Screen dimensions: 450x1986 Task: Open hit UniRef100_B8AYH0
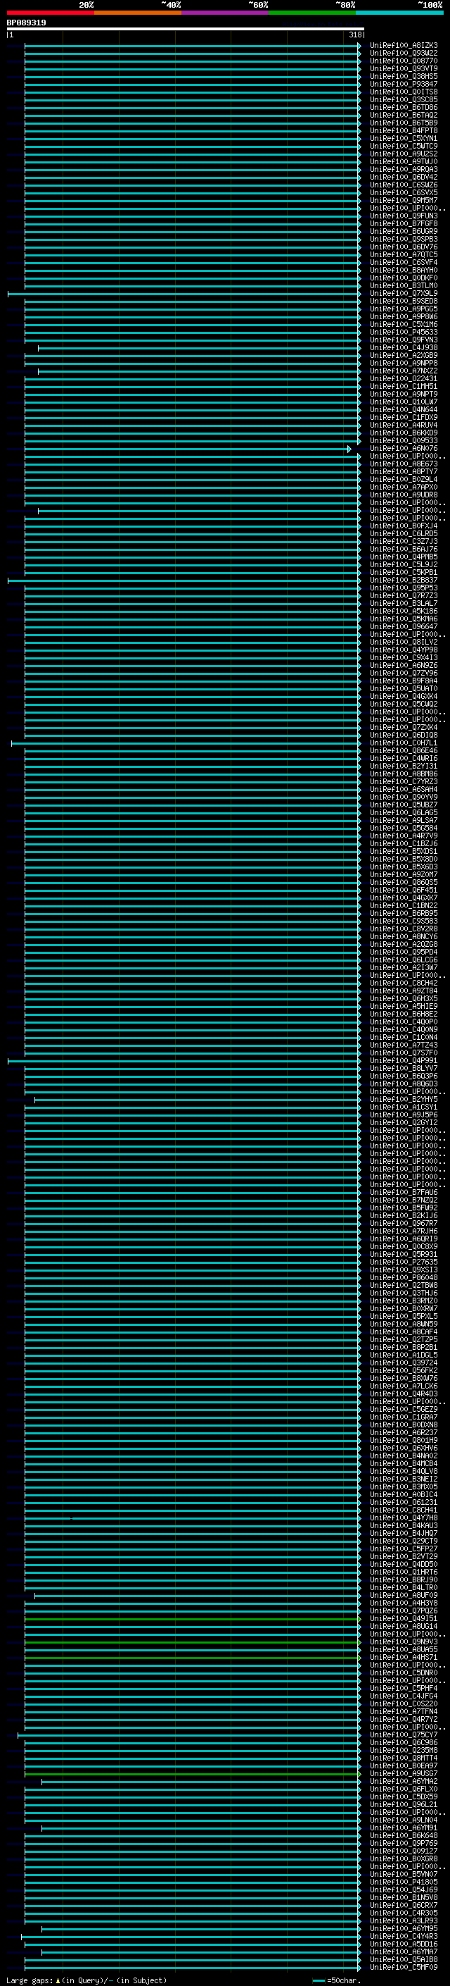click(404, 271)
